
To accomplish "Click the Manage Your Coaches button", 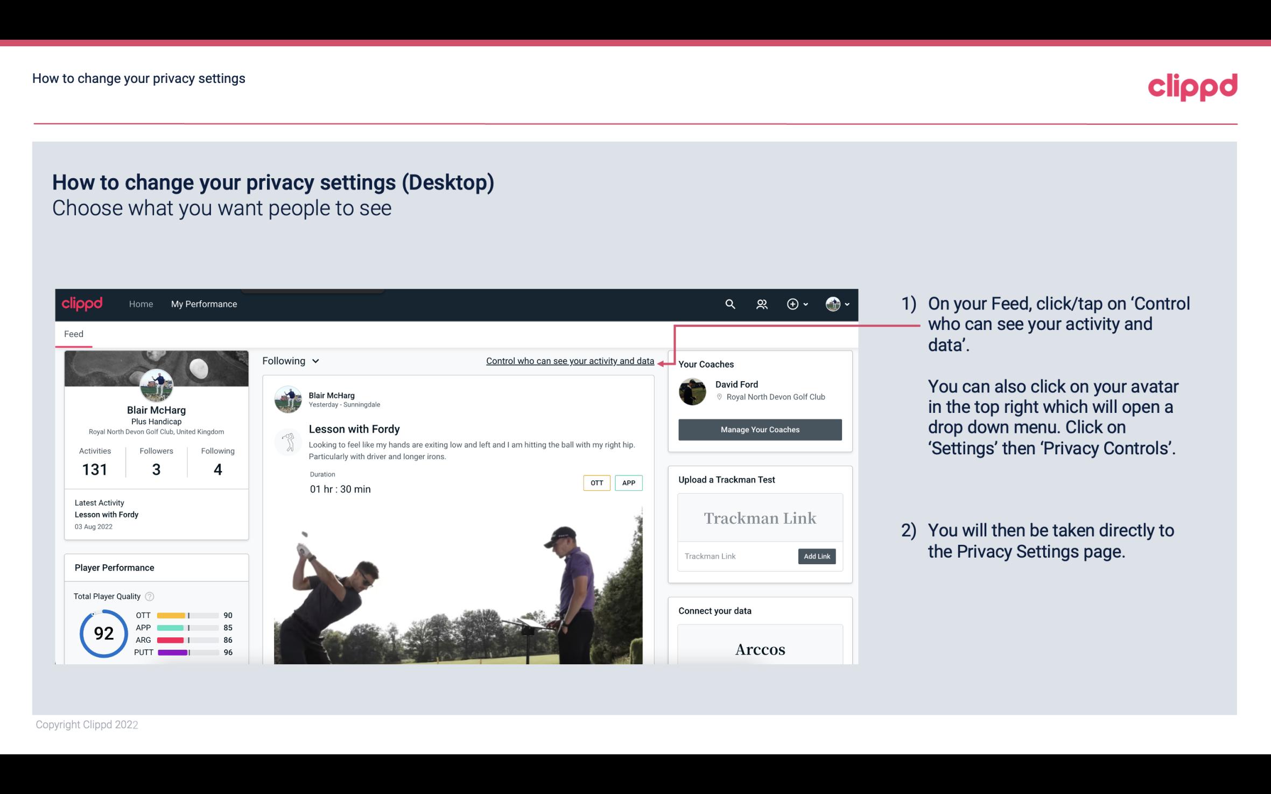I will click(760, 430).
